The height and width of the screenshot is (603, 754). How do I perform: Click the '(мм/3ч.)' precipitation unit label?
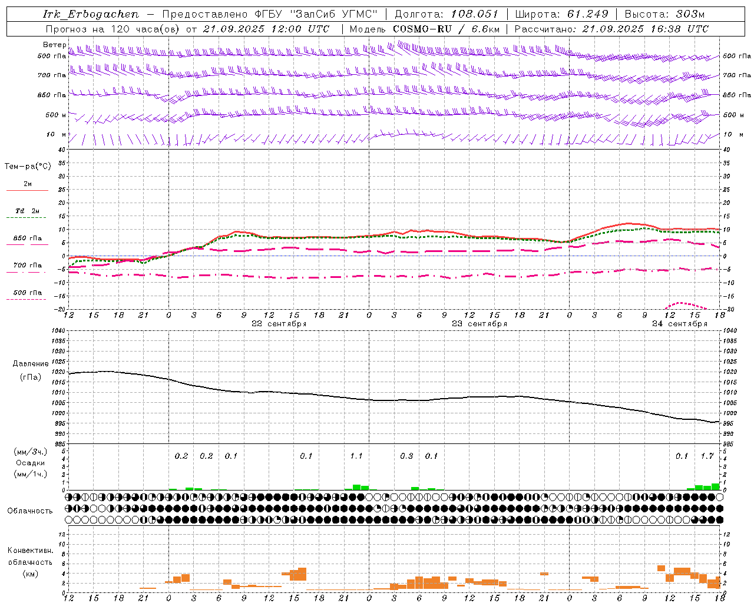click(31, 452)
